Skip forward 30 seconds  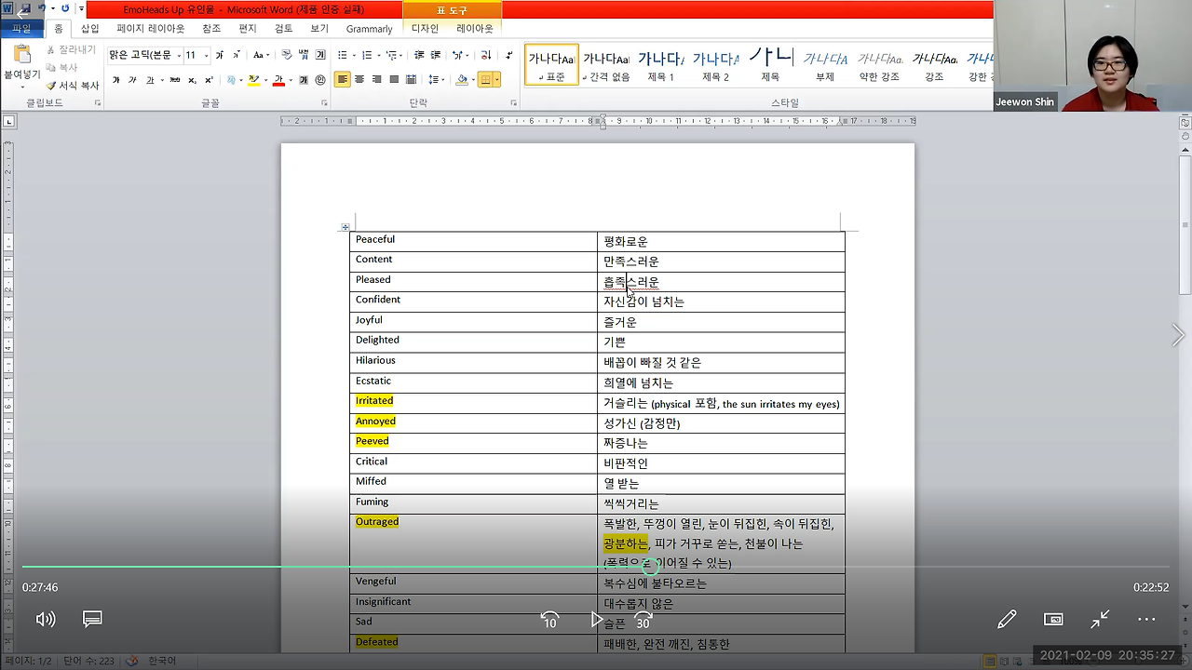point(643,619)
